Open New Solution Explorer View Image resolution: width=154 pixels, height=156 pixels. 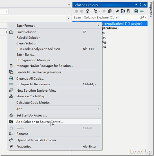pyautogui.click(x=54, y=90)
